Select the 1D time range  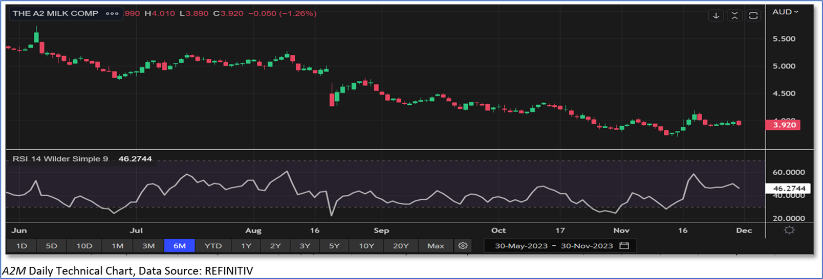tap(21, 246)
